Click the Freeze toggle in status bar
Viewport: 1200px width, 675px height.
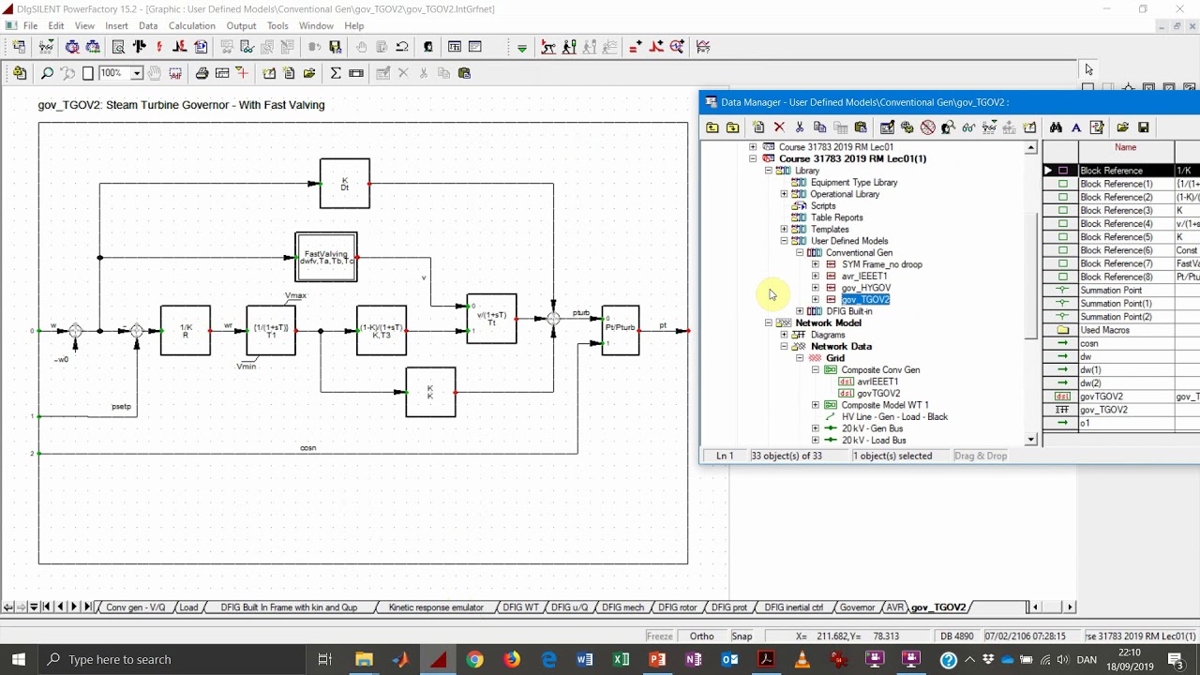(659, 637)
